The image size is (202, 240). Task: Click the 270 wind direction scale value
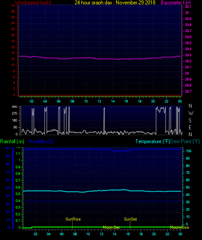tap(14, 114)
